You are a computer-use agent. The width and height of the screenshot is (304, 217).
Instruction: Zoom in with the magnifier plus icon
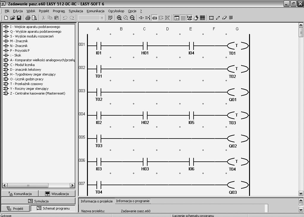[x=119, y=18]
